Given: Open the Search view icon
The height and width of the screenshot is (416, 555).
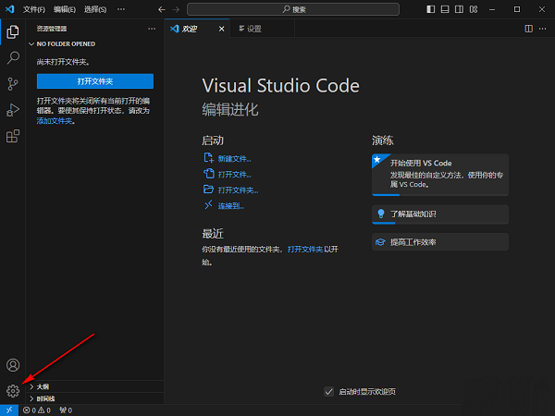Looking at the screenshot, I should (13, 57).
